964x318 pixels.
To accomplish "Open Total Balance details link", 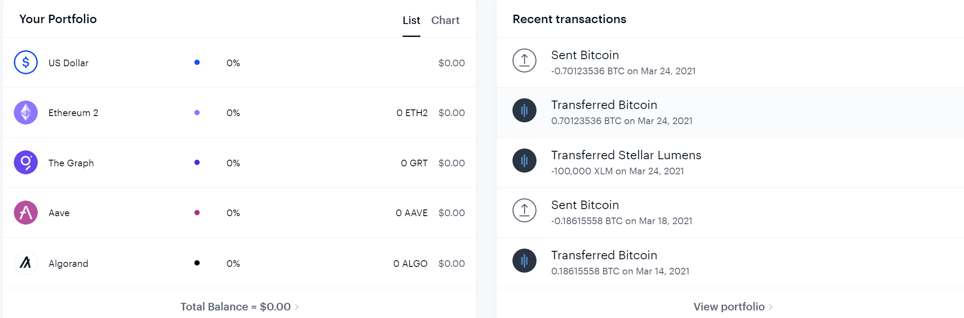I will tap(235, 307).
